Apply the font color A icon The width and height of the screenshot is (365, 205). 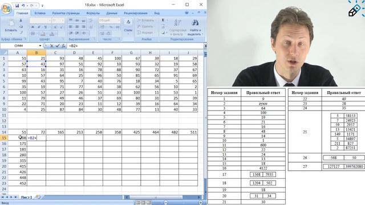click(x=52, y=34)
